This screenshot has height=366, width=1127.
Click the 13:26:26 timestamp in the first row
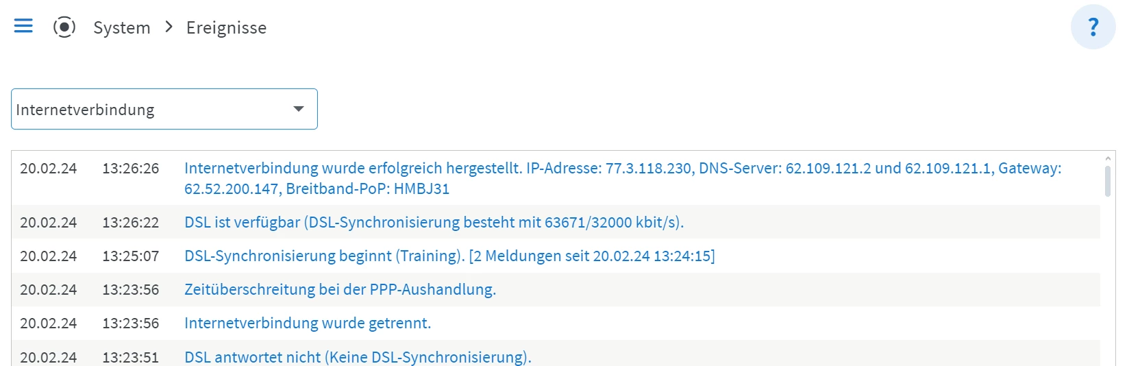[130, 168]
